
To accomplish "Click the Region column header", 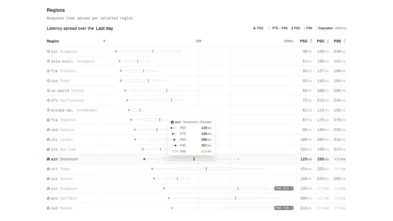I will (x=53, y=41).
